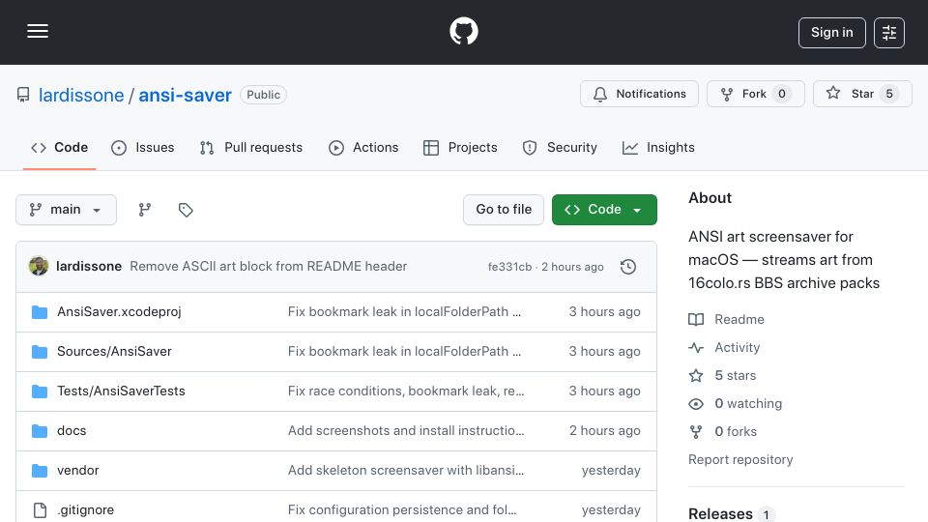Click the folder icon beside Tests/AnsiSaverTests
Screen dimensions: 928x522
click(40, 391)
